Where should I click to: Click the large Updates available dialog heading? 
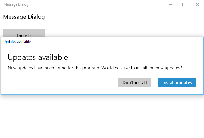pyautogui.click(x=38, y=57)
